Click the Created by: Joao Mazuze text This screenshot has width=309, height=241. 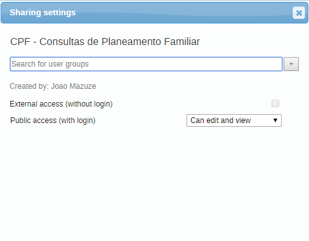click(53, 86)
